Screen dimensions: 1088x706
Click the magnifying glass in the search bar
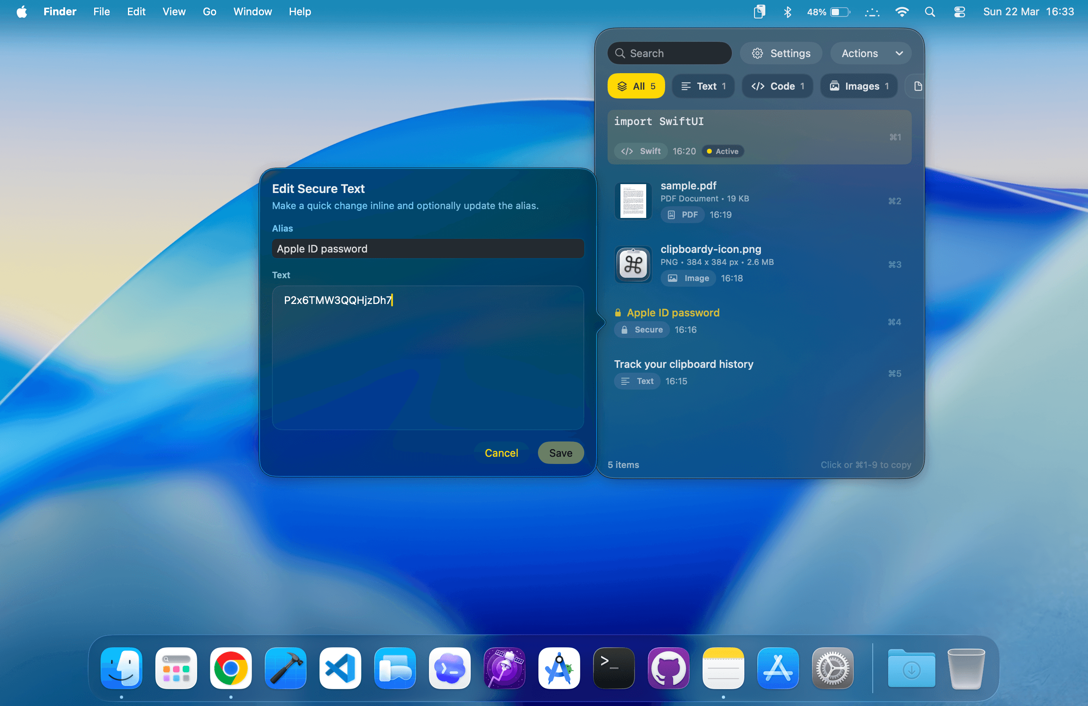[x=621, y=53]
